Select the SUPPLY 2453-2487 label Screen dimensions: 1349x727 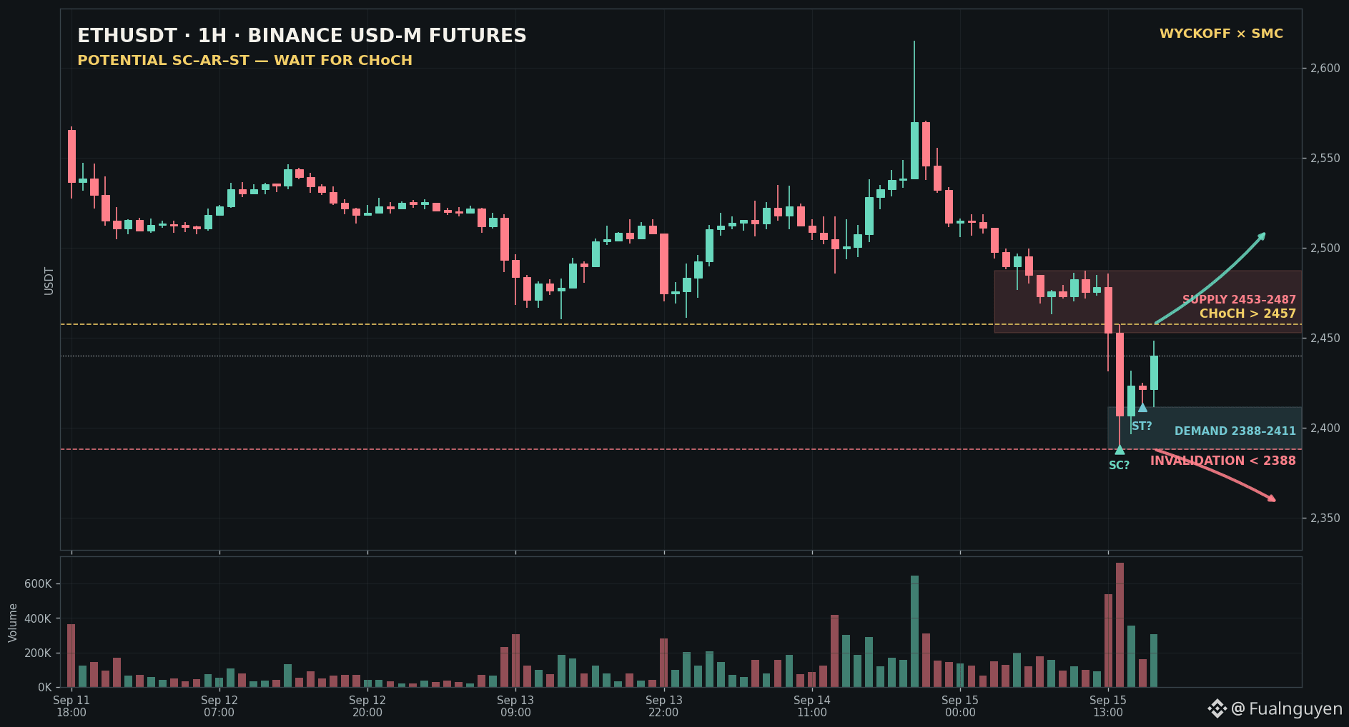point(1239,300)
